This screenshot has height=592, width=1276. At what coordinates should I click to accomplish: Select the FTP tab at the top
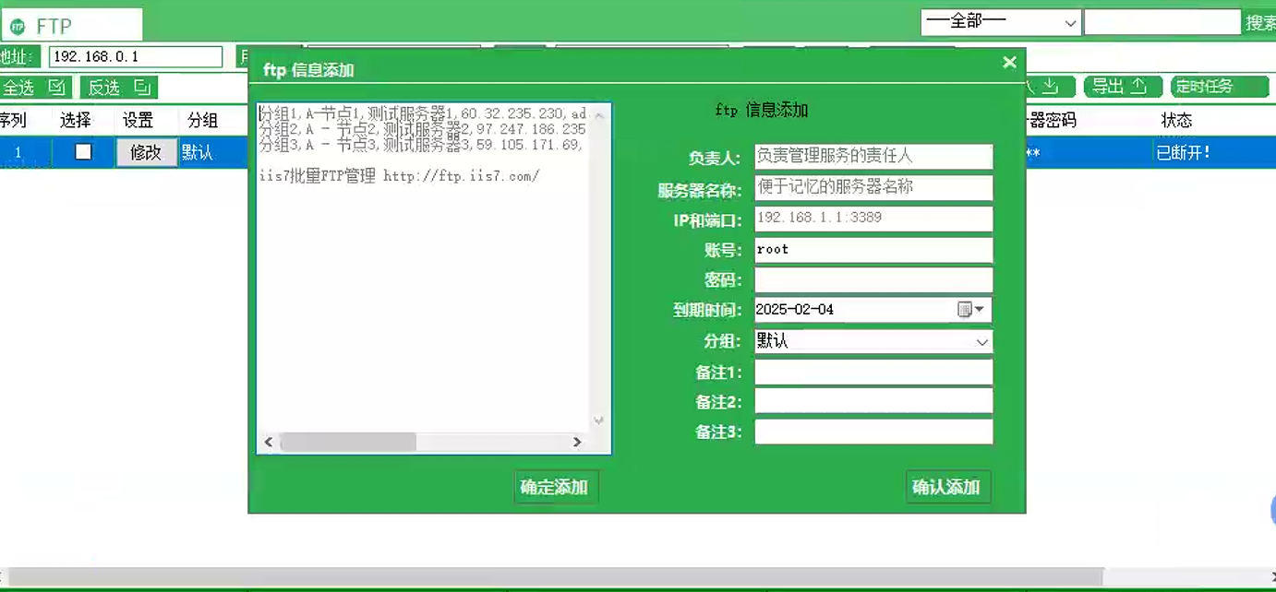pos(72,26)
